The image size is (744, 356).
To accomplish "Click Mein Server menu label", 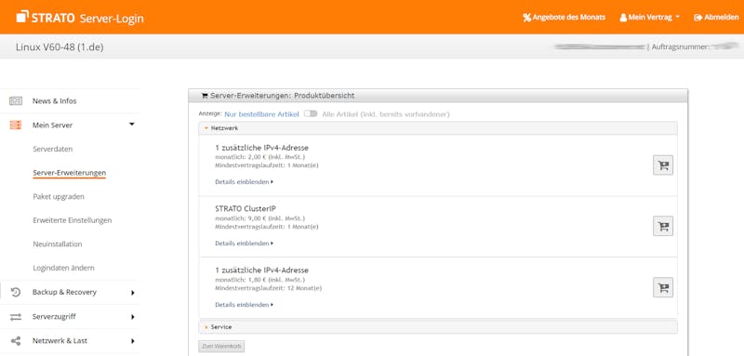I will point(52,125).
